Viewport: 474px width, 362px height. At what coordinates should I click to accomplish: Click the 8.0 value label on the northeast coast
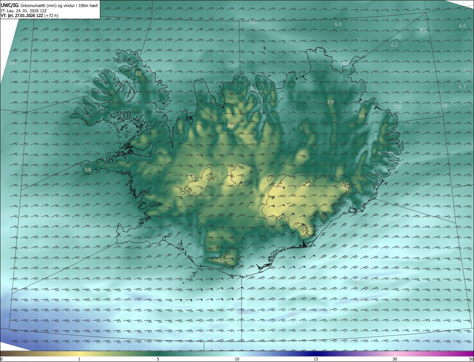pyautogui.click(x=346, y=63)
